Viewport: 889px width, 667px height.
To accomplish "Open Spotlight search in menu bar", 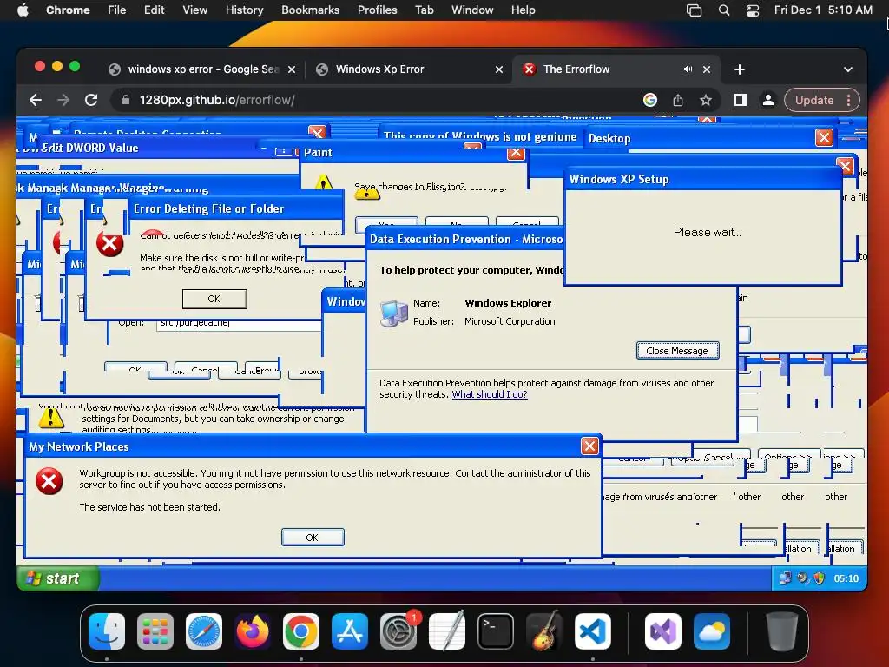I will 724,10.
